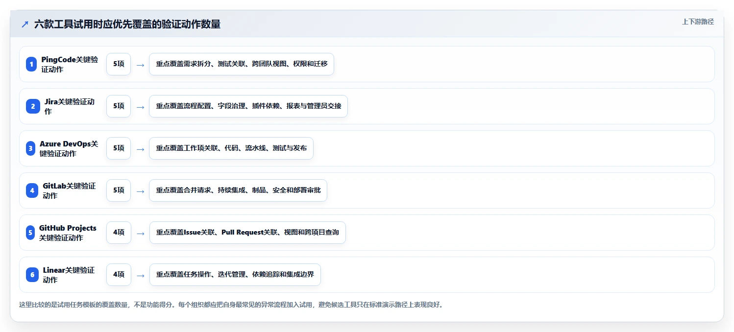
Task: Select the Azure DevOps关键验证动作 label
Action: point(69,148)
